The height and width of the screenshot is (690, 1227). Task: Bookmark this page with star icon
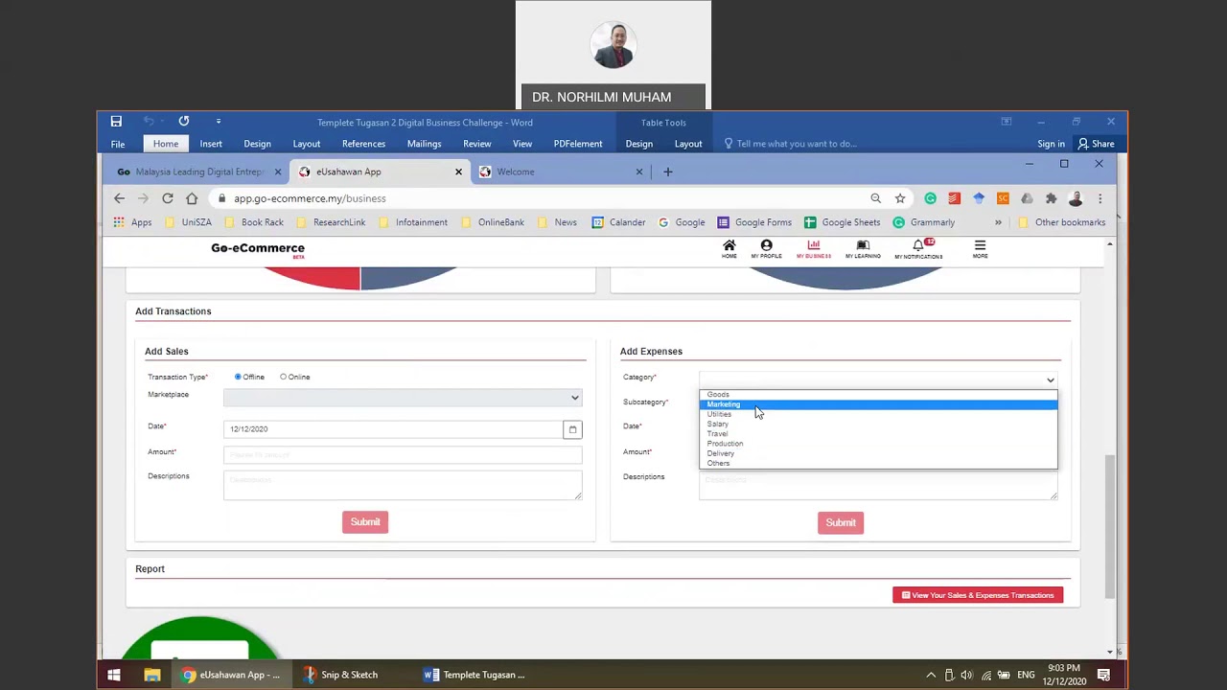pos(900,198)
